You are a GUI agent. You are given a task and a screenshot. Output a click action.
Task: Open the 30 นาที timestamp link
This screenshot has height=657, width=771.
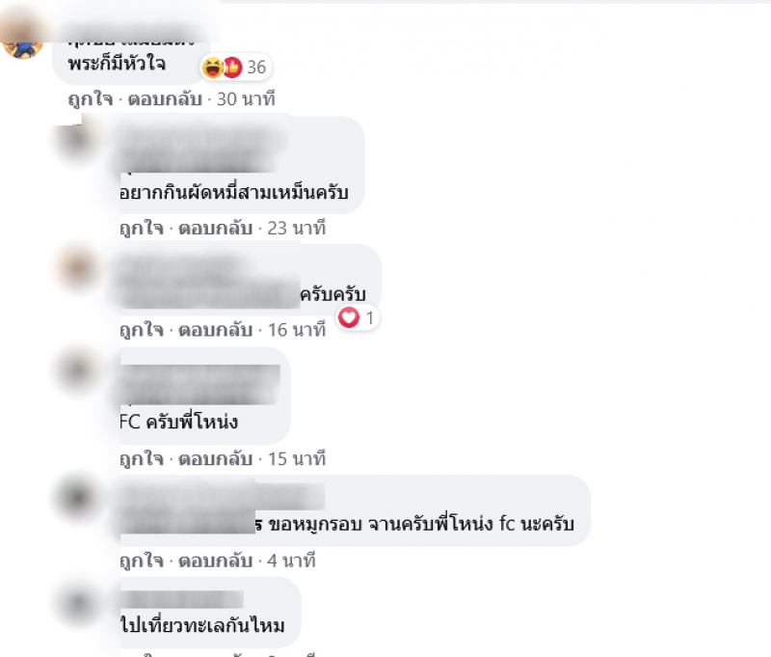pos(246,99)
